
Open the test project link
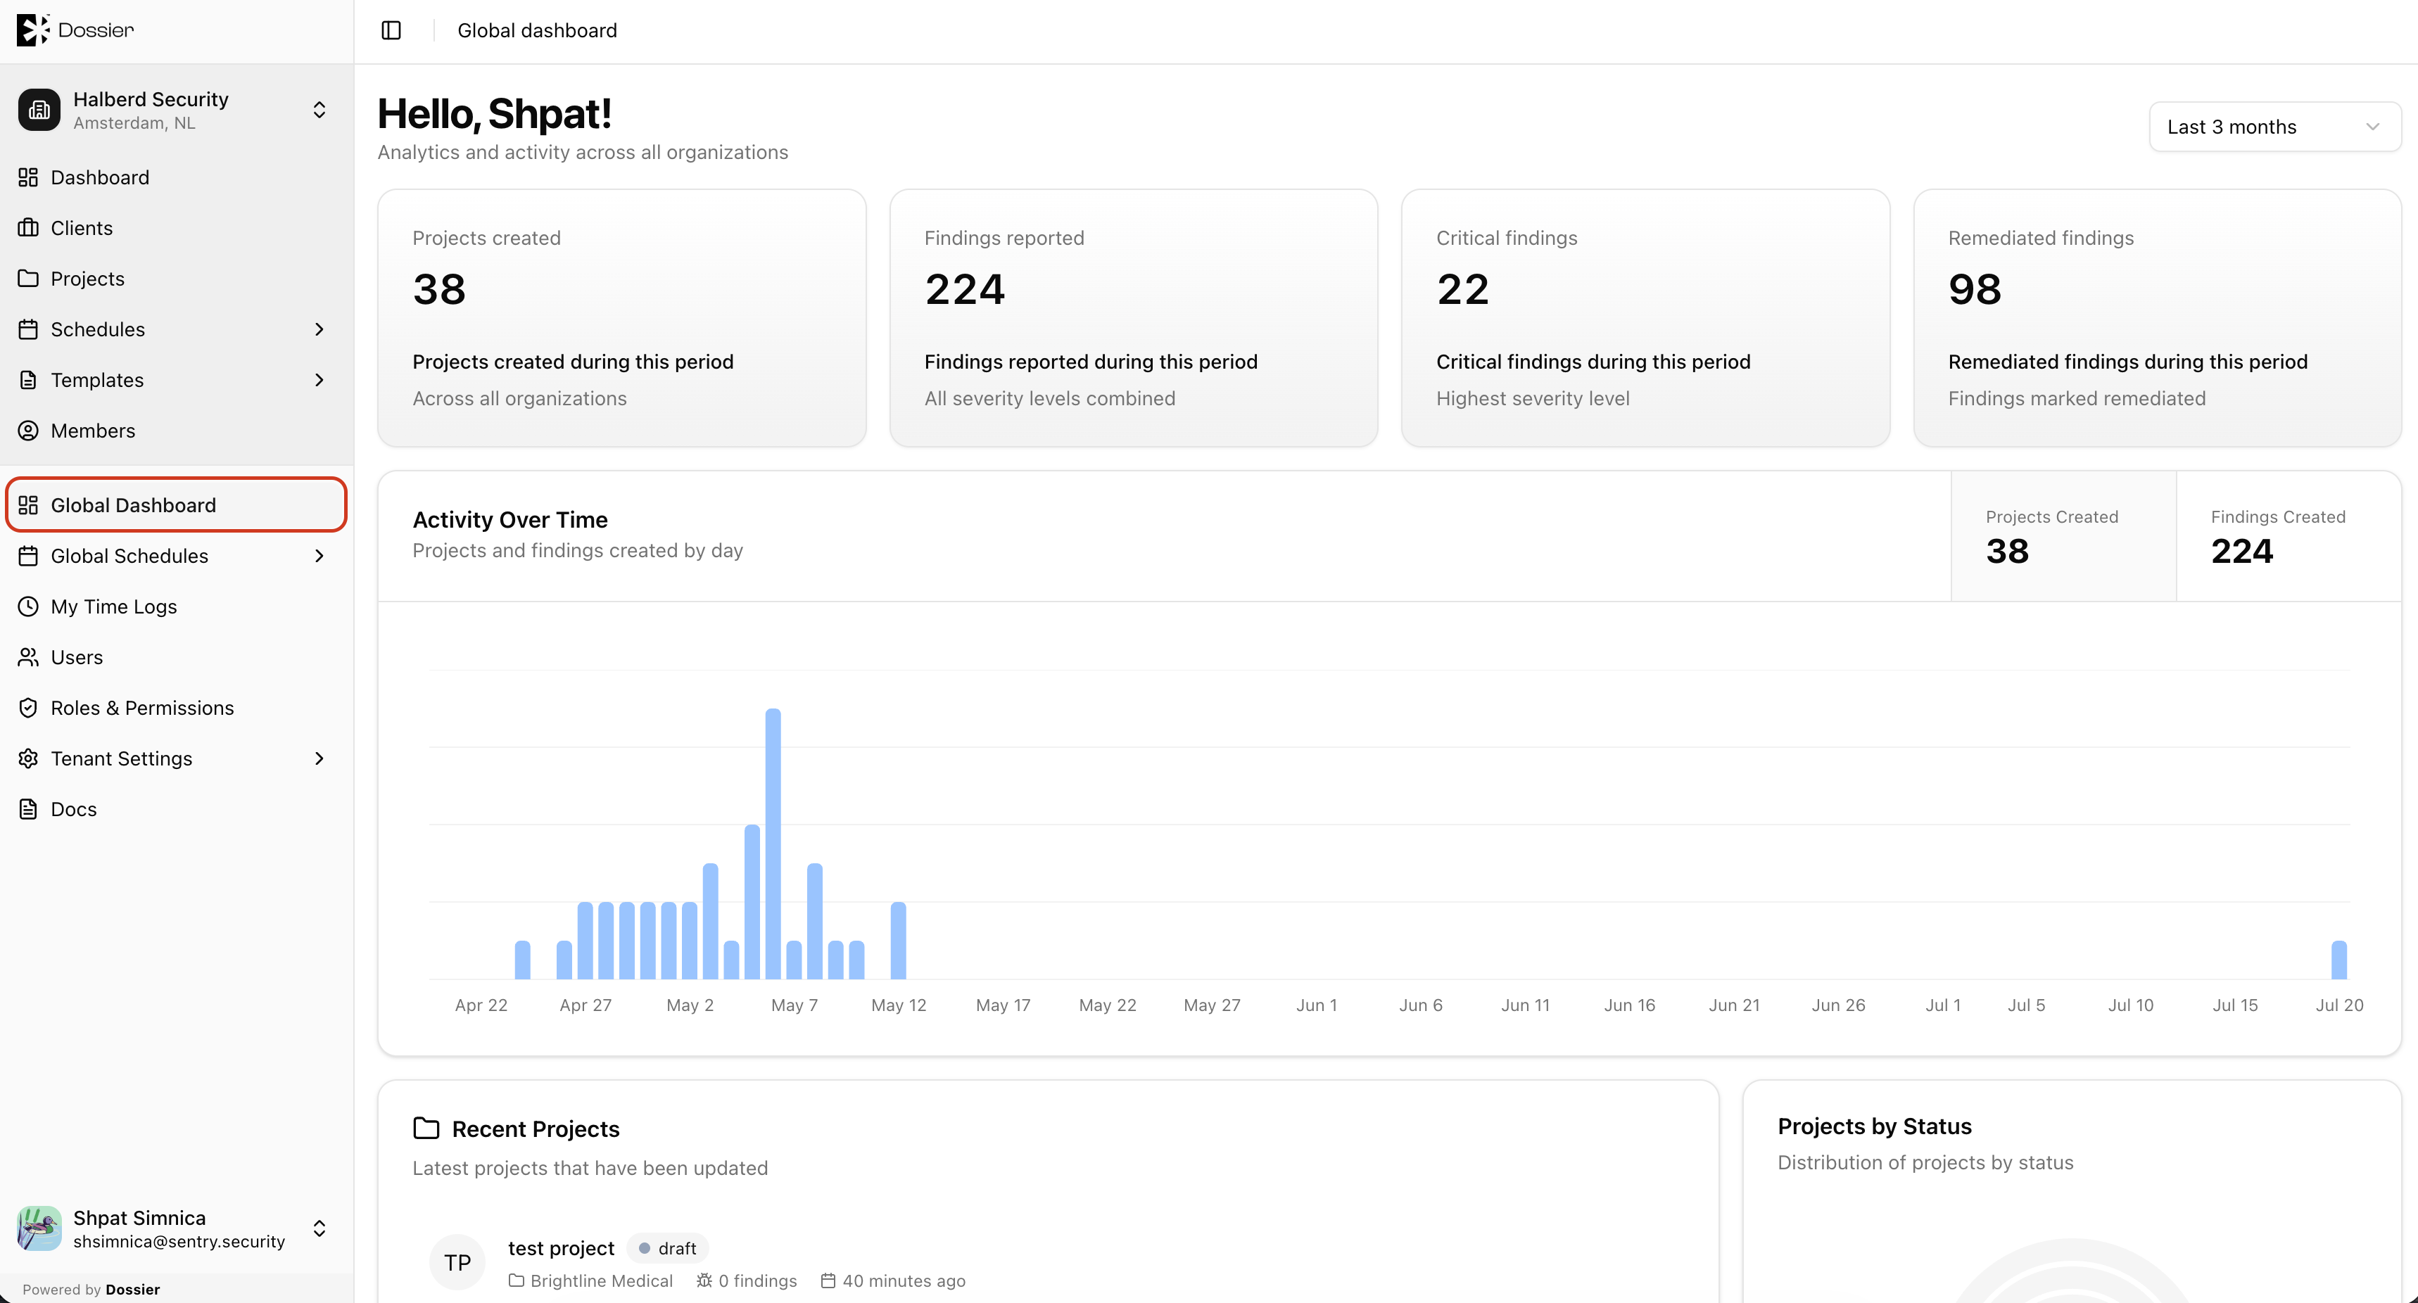pos(562,1247)
